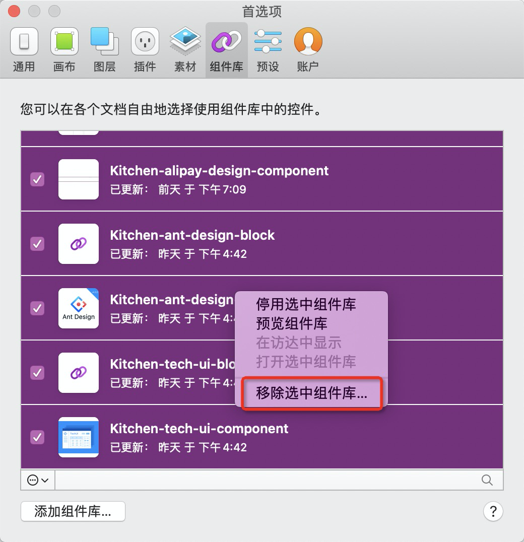Open the 账户 account preferences
This screenshot has width=524, height=542.
308,50
